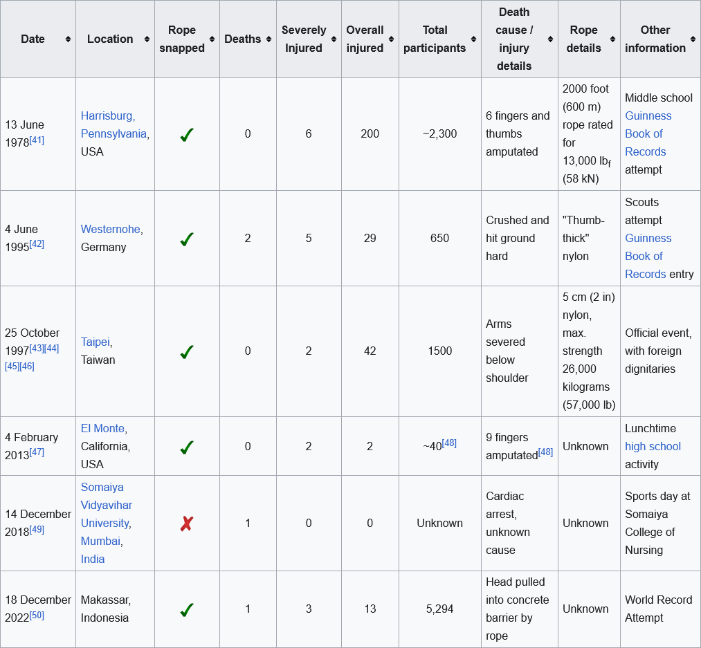Sort by Deaths column arrows
This screenshot has width=701, height=648.
coord(268,39)
